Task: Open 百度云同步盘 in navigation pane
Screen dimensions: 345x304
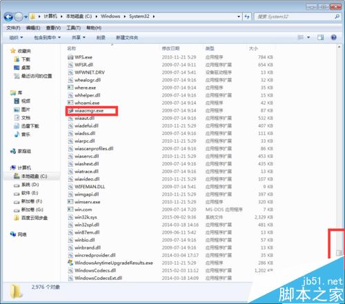Action: [x=34, y=218]
